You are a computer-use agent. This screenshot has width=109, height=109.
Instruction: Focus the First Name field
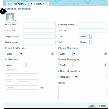tap(40, 25)
